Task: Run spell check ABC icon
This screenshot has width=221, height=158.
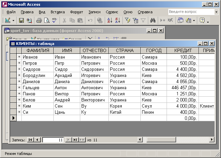Action: (x=54, y=20)
